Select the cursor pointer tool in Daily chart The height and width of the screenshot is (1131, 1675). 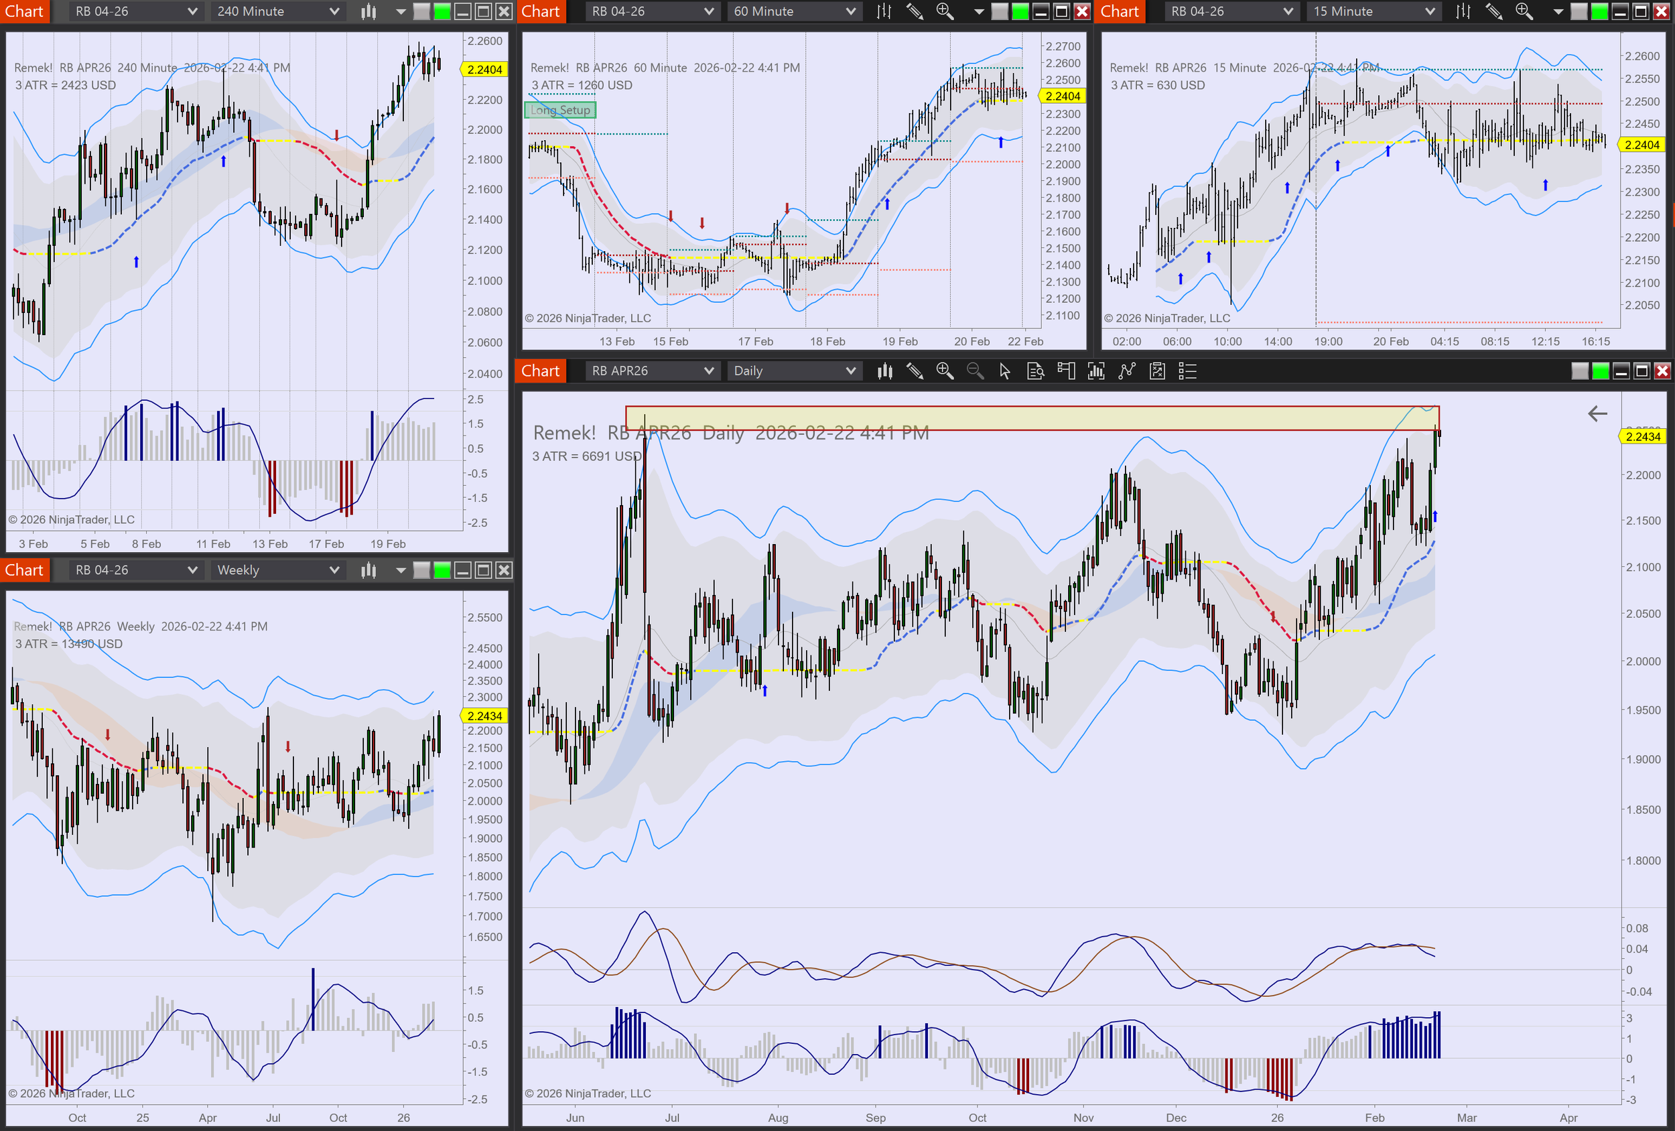click(x=1005, y=371)
